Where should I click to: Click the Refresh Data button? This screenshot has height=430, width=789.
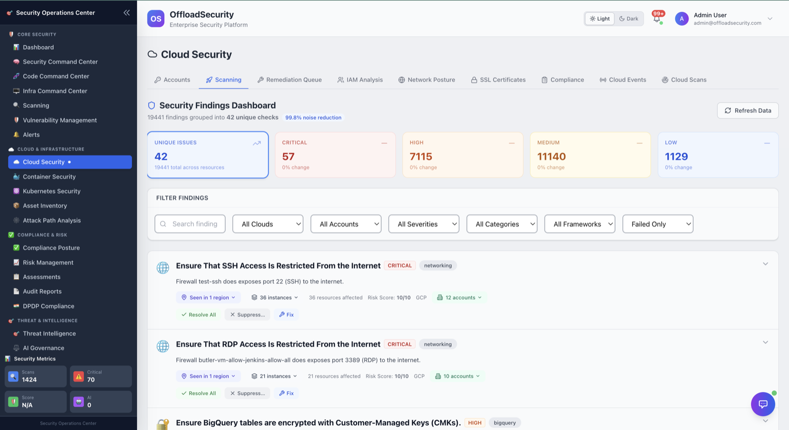pos(748,111)
